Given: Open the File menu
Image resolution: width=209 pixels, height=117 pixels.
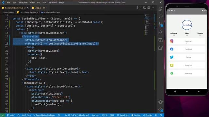Looking at the screenshot, I should coord(8,3).
